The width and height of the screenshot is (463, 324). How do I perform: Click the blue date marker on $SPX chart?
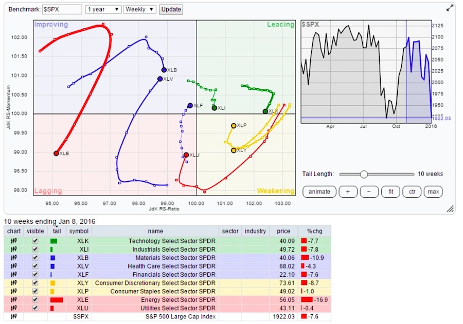click(x=406, y=72)
